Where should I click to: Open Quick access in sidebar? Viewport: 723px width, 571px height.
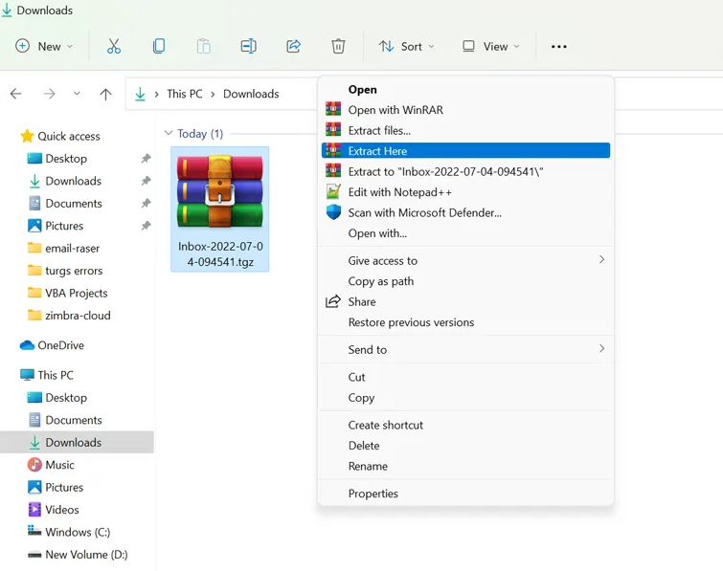point(60,136)
